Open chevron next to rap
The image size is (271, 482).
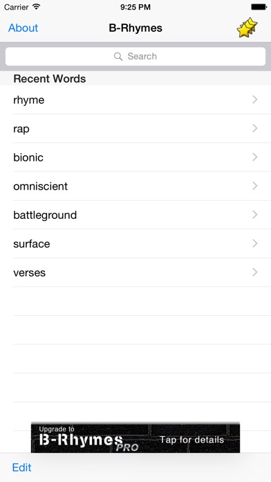point(254,128)
